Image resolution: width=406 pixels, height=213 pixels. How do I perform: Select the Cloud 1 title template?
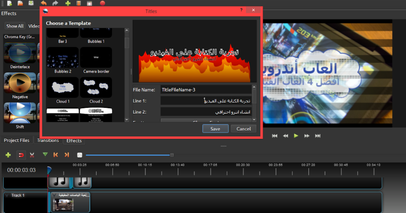(63, 90)
